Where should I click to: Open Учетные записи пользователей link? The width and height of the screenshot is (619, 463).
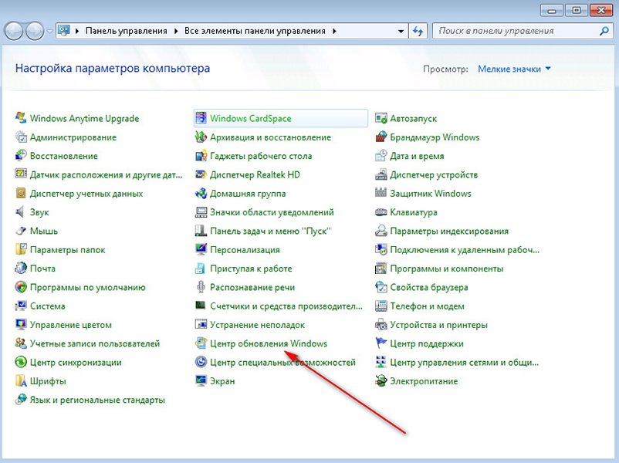tap(95, 343)
